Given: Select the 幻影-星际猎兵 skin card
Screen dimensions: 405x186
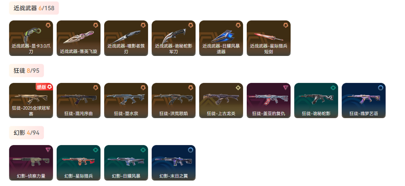Looking at the screenshot, I should click(x=78, y=163).
